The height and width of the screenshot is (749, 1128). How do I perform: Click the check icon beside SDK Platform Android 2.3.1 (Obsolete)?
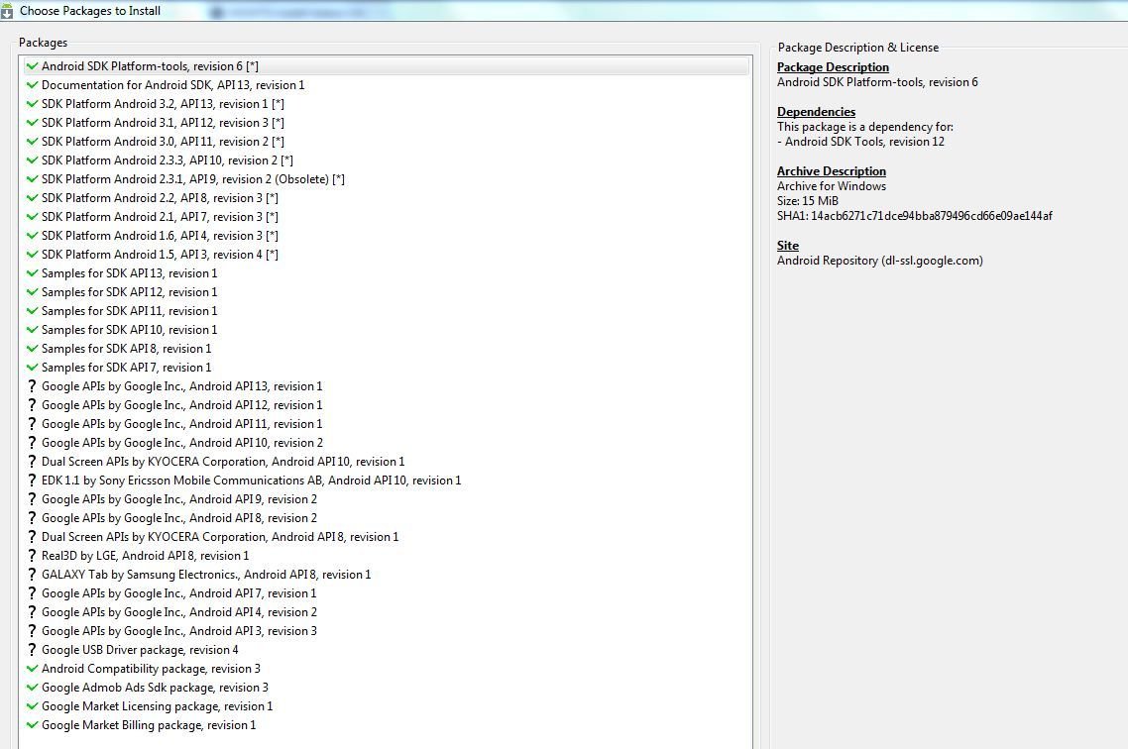coord(32,179)
